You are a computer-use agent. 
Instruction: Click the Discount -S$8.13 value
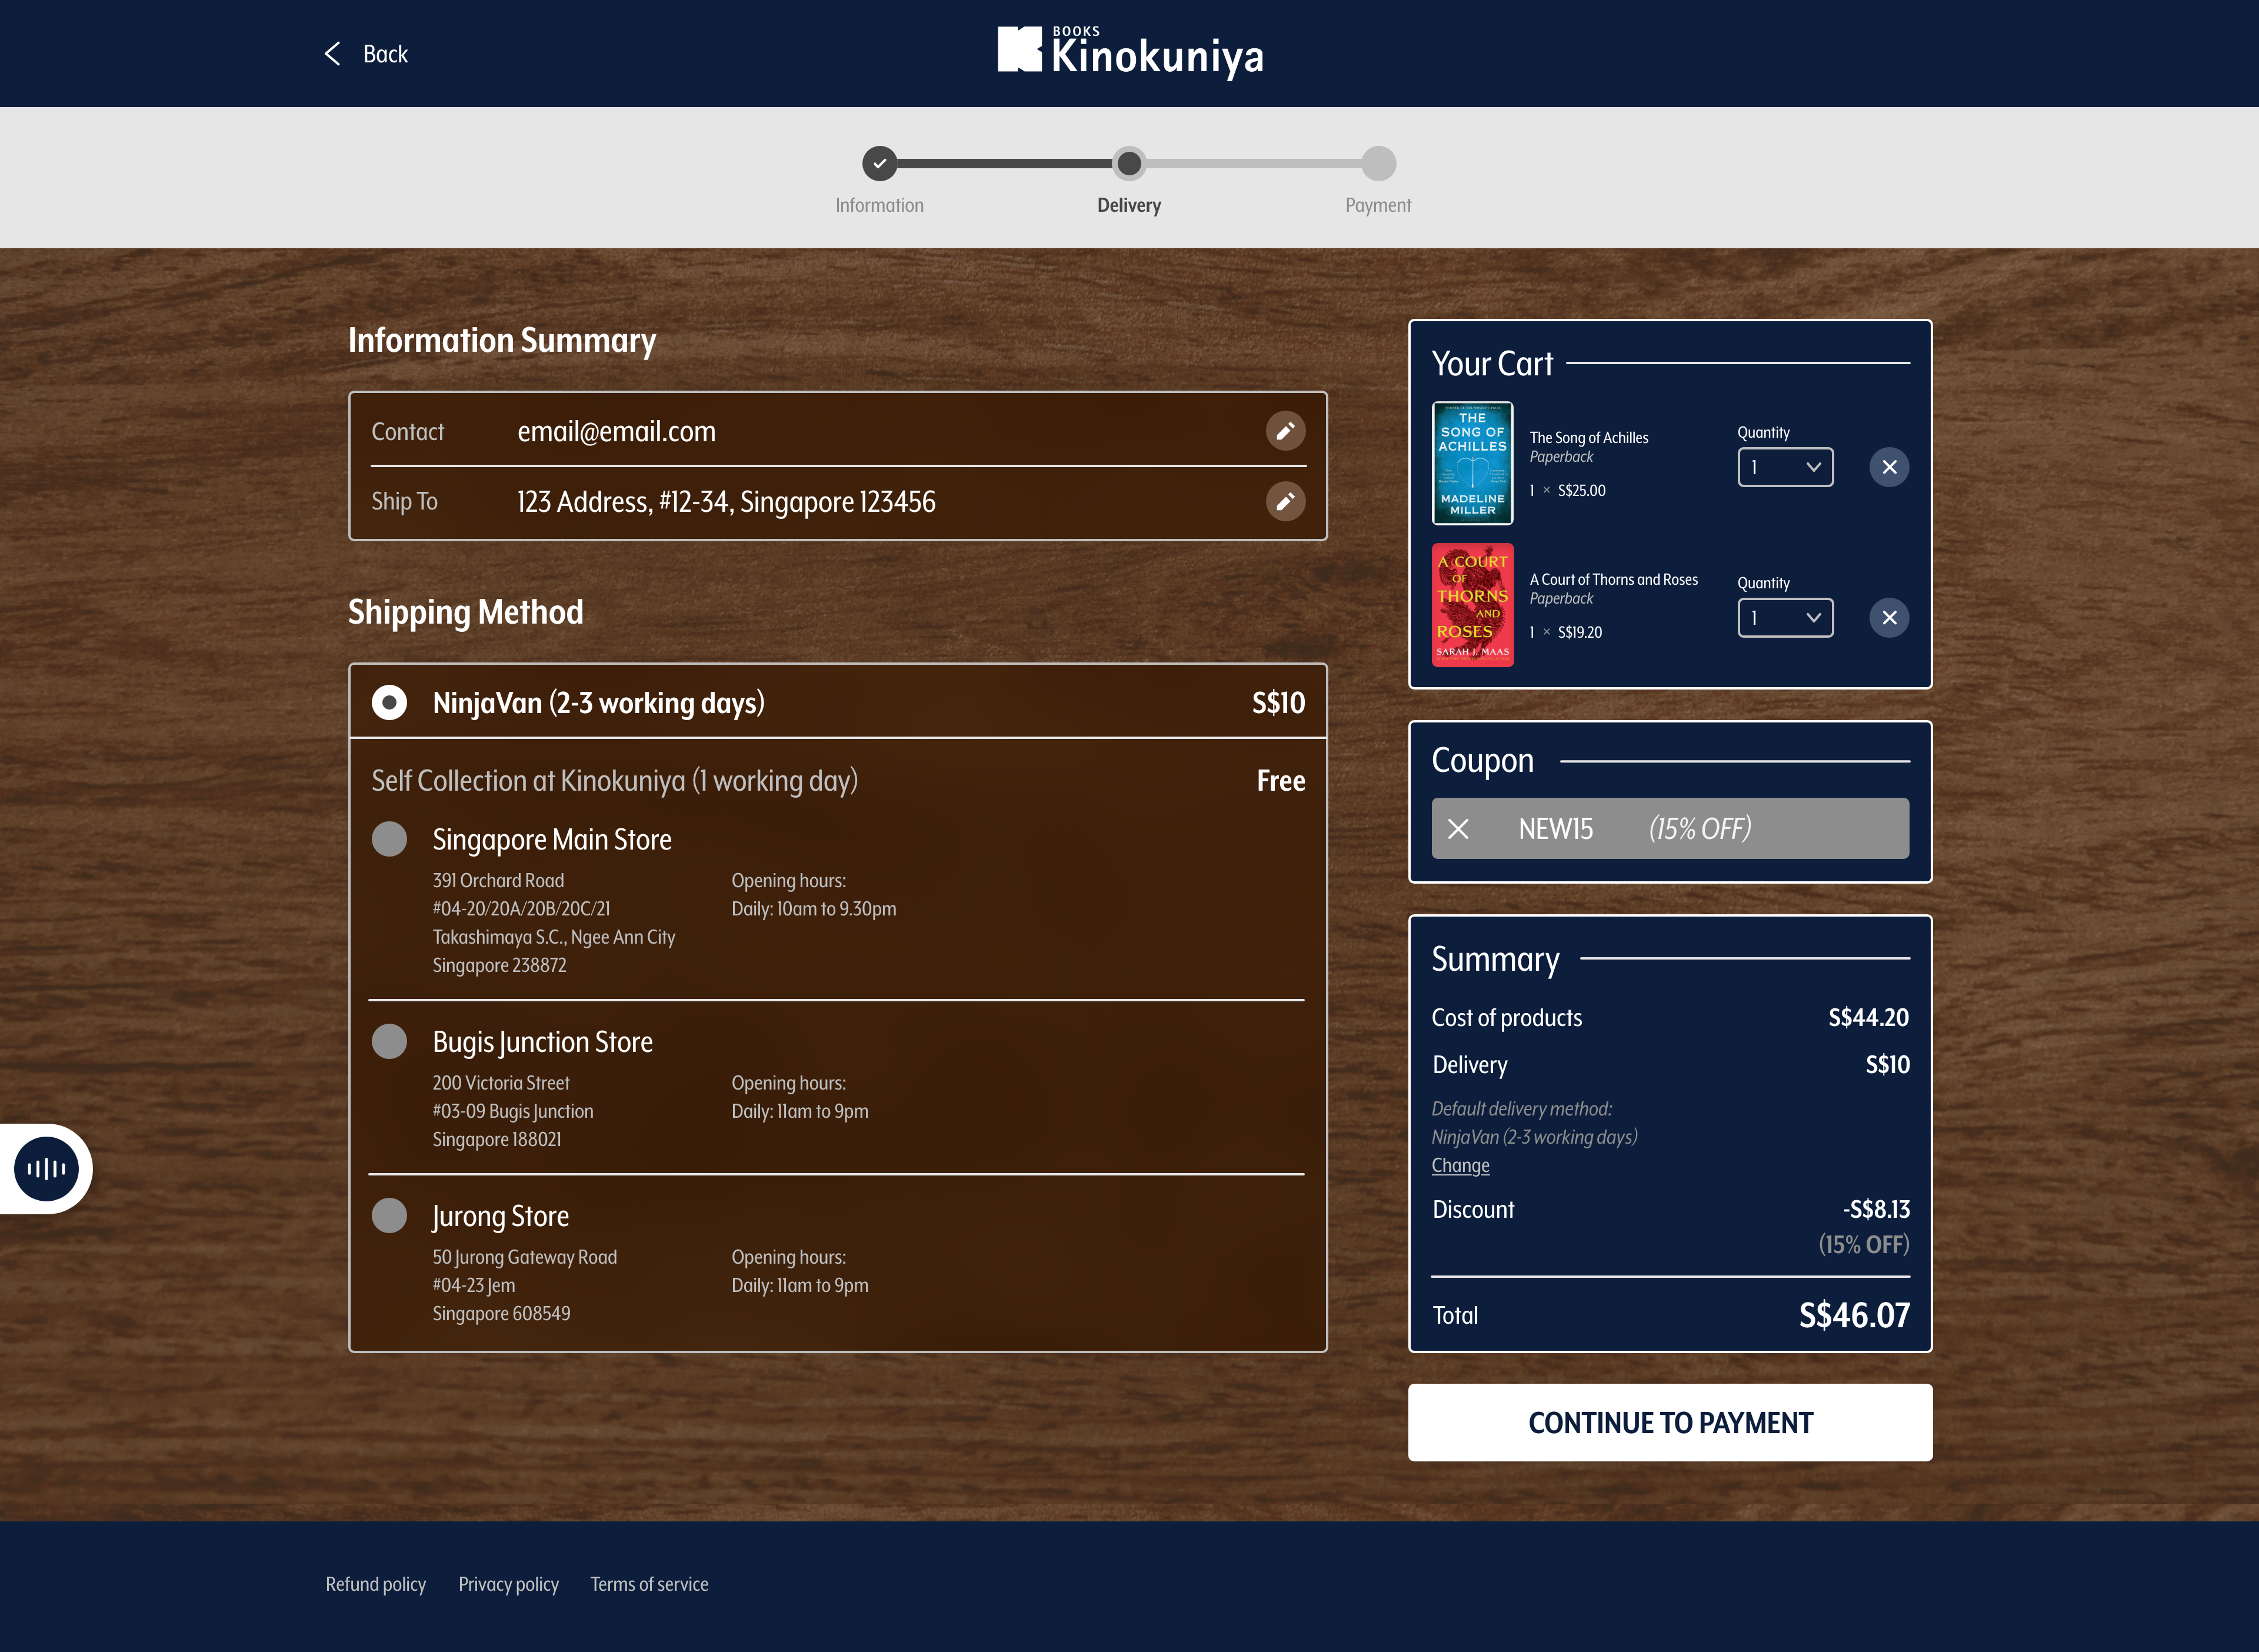coord(1876,1209)
